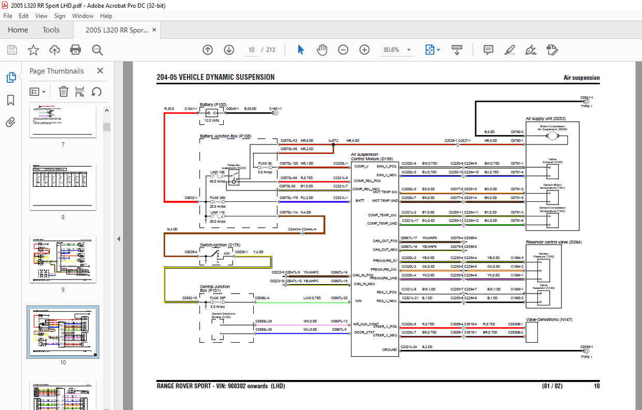This screenshot has width=642, height=410.
Task: Zoom out with the minus button
Action: click(x=343, y=50)
